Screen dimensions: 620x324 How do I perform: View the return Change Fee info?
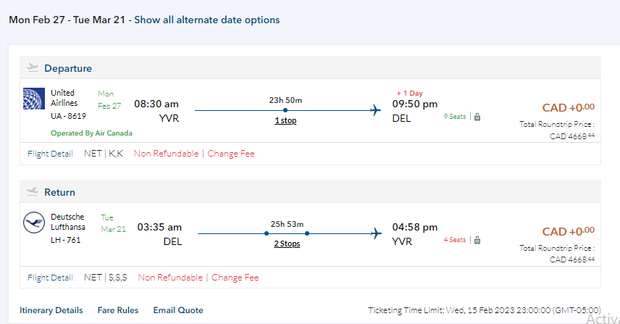pos(235,277)
